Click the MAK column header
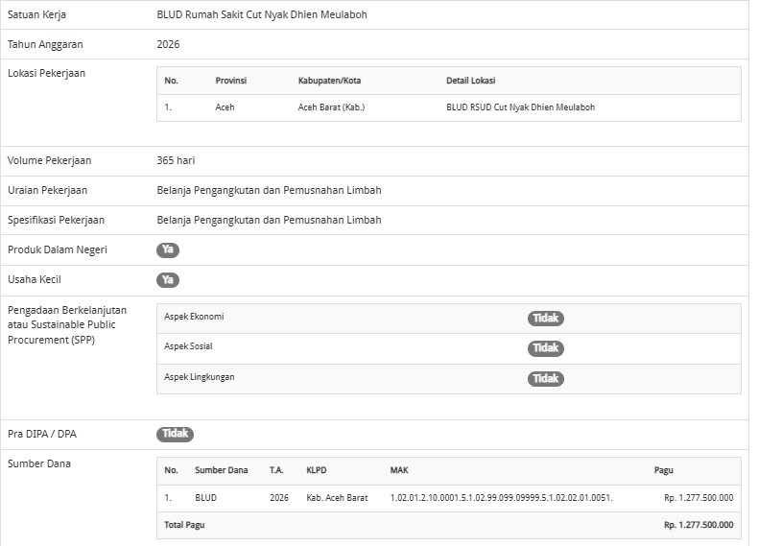 [x=399, y=470]
